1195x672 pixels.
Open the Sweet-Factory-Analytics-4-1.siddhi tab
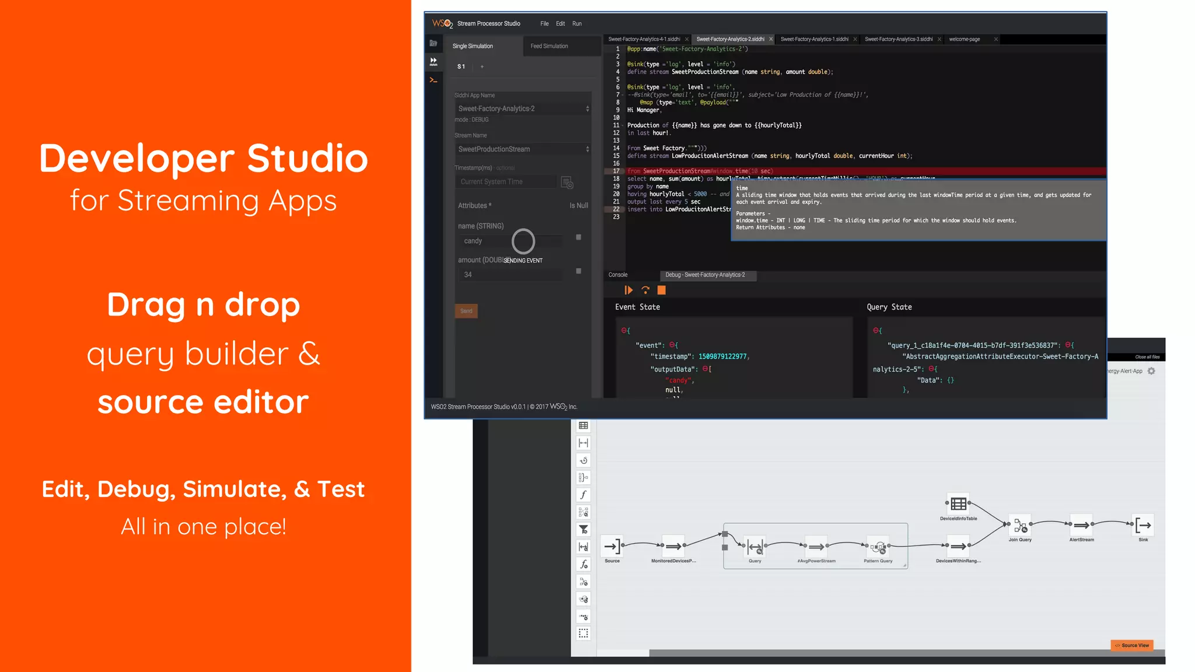pyautogui.click(x=644, y=40)
